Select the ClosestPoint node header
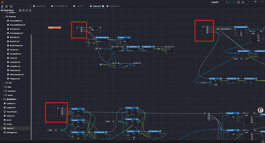 coord(134,47)
